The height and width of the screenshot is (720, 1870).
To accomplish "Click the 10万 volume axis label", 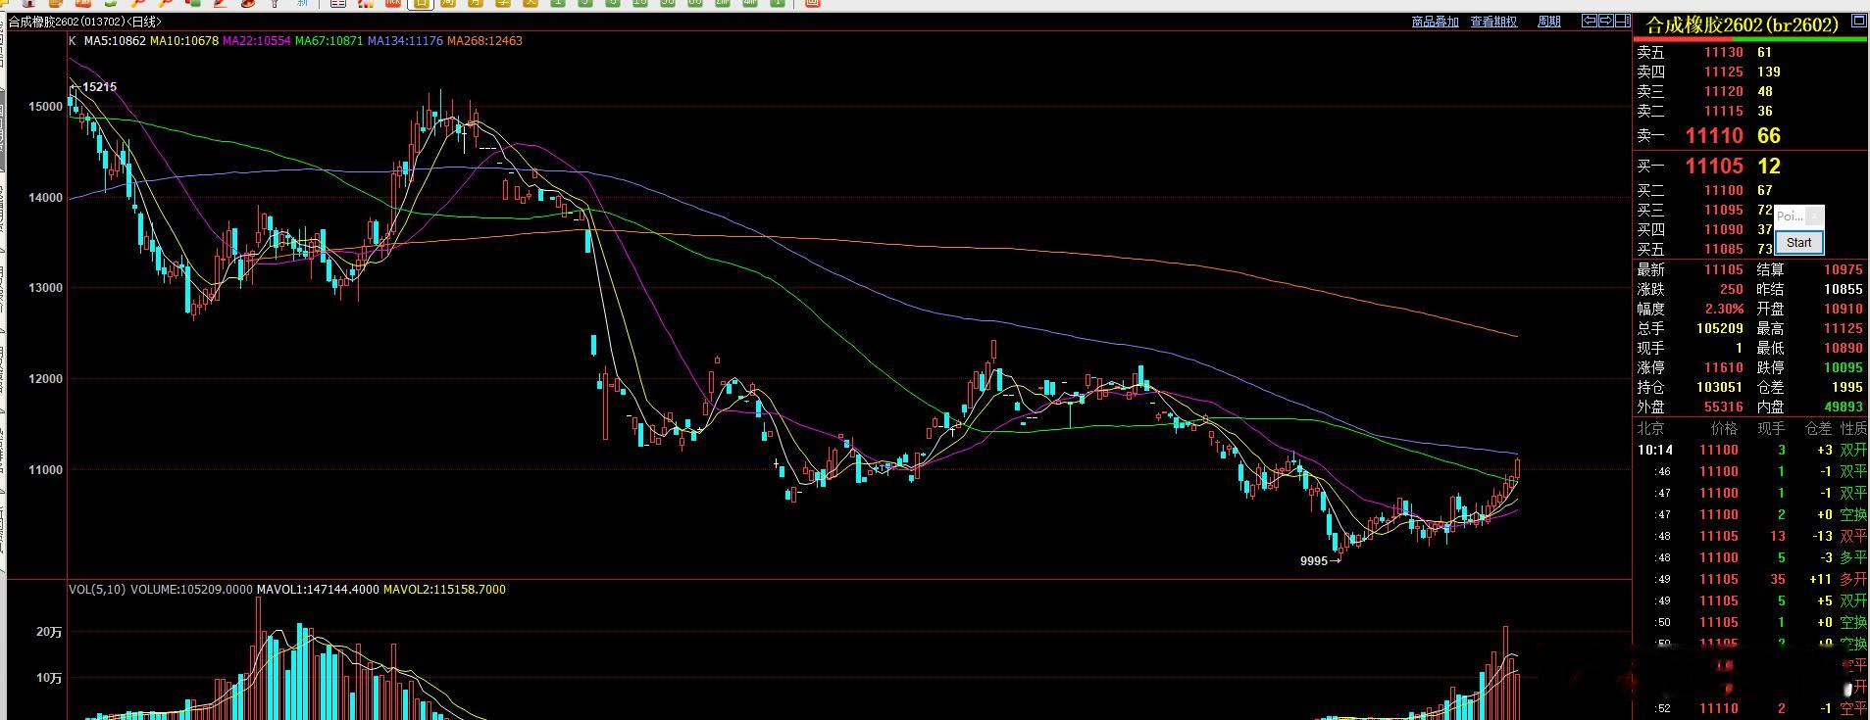I will click(x=49, y=678).
